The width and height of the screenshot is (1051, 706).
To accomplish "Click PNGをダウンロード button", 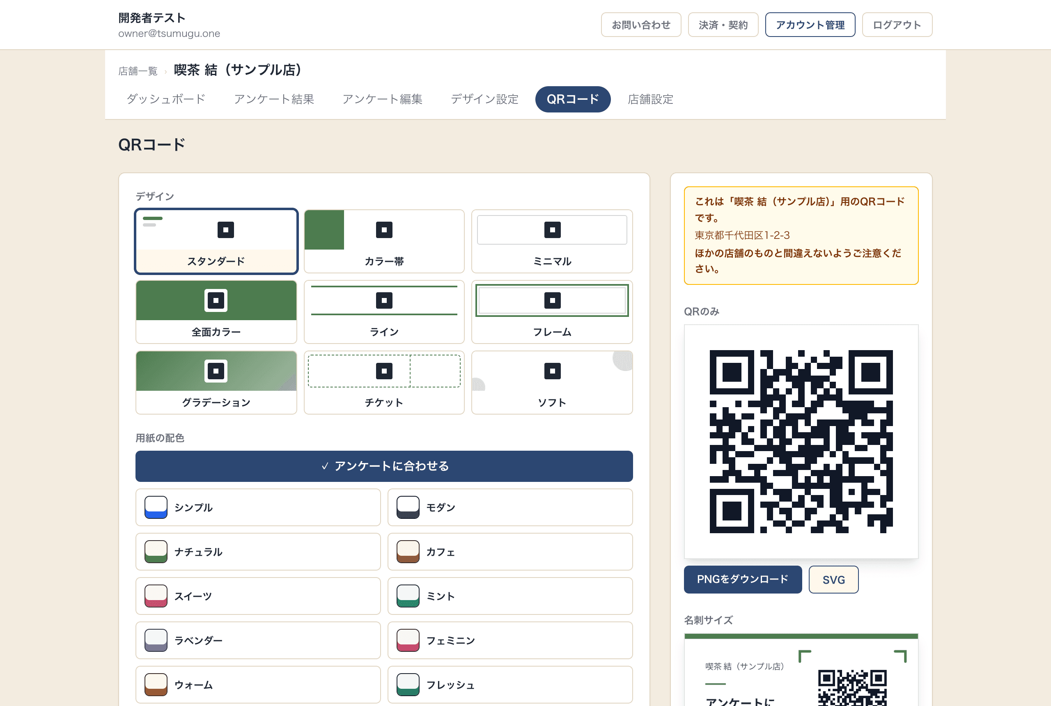I will (x=743, y=580).
